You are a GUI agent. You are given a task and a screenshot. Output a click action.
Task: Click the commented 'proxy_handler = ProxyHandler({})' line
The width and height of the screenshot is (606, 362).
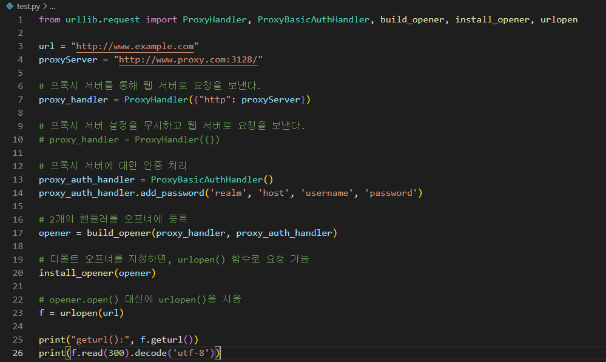point(129,140)
